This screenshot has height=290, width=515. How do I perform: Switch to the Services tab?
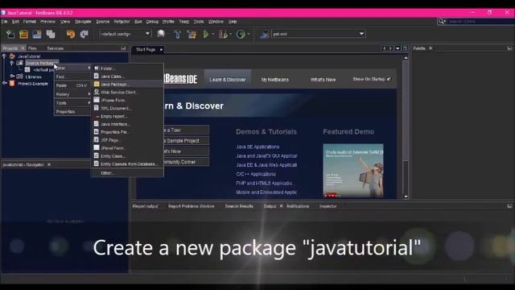tap(56, 48)
